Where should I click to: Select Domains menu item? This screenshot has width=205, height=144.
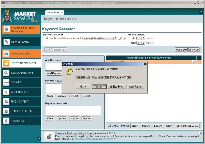(21, 82)
